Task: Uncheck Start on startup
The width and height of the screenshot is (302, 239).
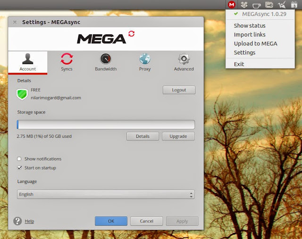Action: [19, 168]
